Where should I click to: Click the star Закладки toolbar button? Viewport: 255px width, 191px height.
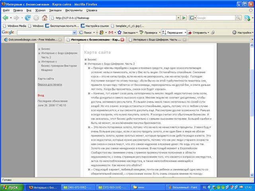127,33
